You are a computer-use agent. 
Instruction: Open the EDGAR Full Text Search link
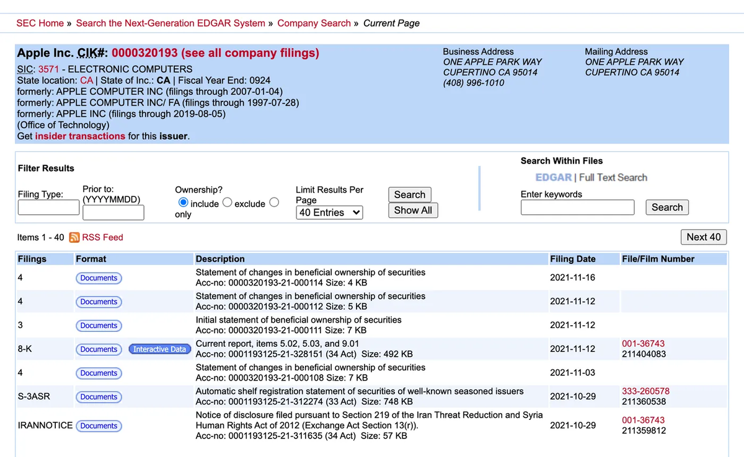tap(591, 177)
